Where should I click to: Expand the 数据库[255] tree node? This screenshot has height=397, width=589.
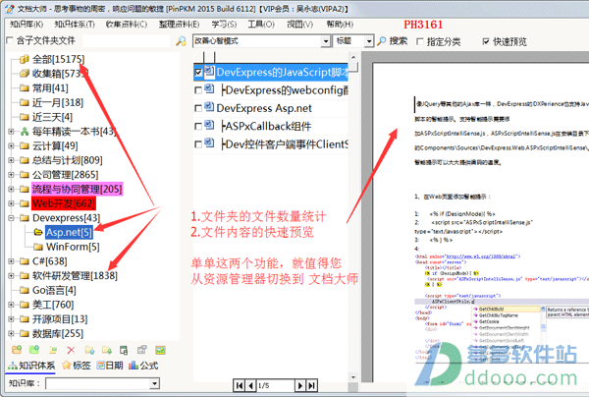(x=11, y=333)
